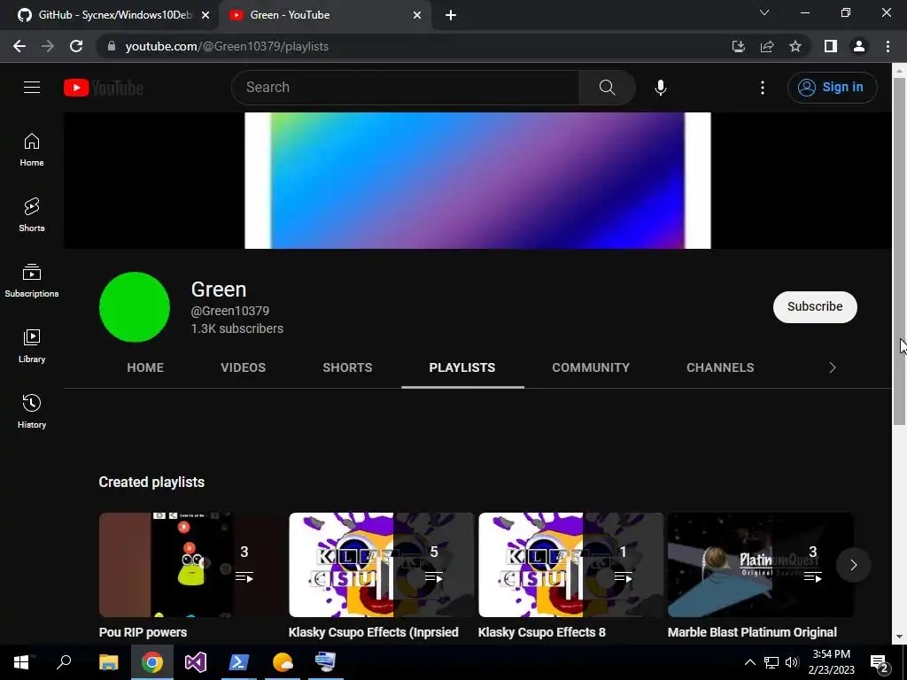Close the GitHub tab
The height and width of the screenshot is (680, 907).
click(205, 15)
